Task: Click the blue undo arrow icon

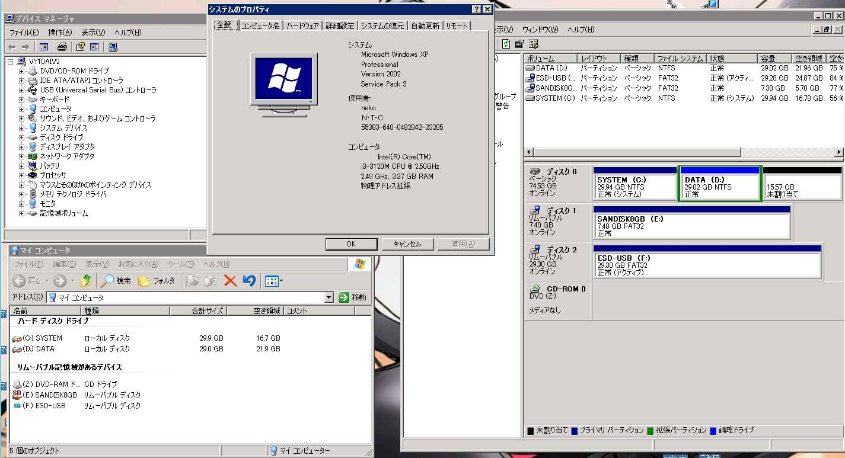Action: 249,281
